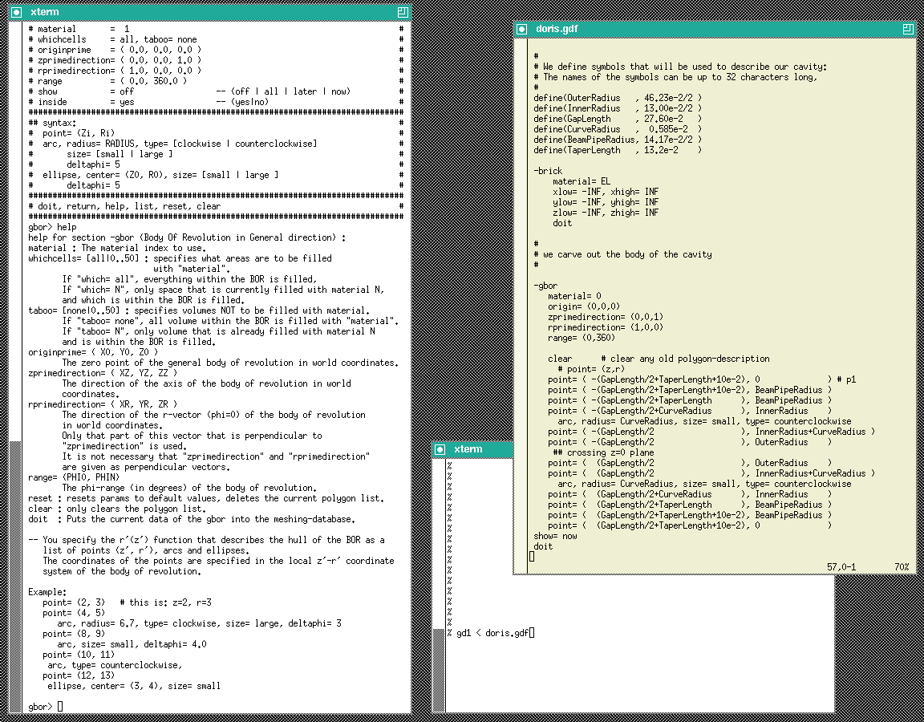Click the scrollbar thumb of the gbor xterm
The width and height of the screenshot is (924, 722).
(16, 577)
